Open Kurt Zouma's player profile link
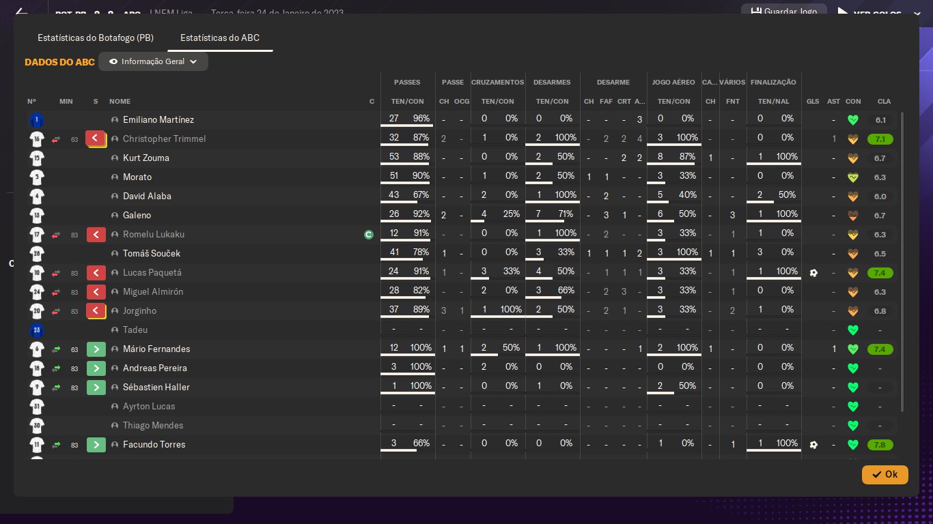The height and width of the screenshot is (524, 933). point(146,158)
